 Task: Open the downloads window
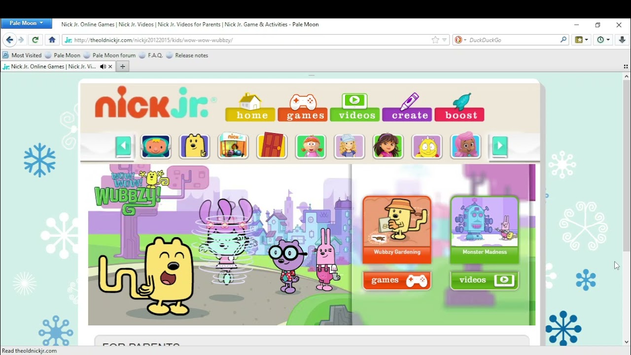(x=622, y=40)
